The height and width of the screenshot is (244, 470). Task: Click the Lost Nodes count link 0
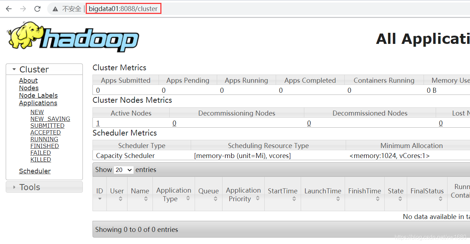tap(441, 123)
